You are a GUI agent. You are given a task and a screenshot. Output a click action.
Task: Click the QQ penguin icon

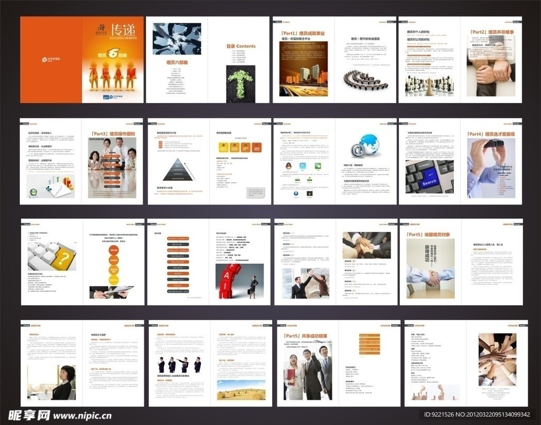pyautogui.click(x=288, y=166)
